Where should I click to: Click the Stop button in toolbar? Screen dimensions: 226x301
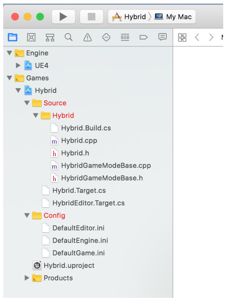click(x=92, y=17)
